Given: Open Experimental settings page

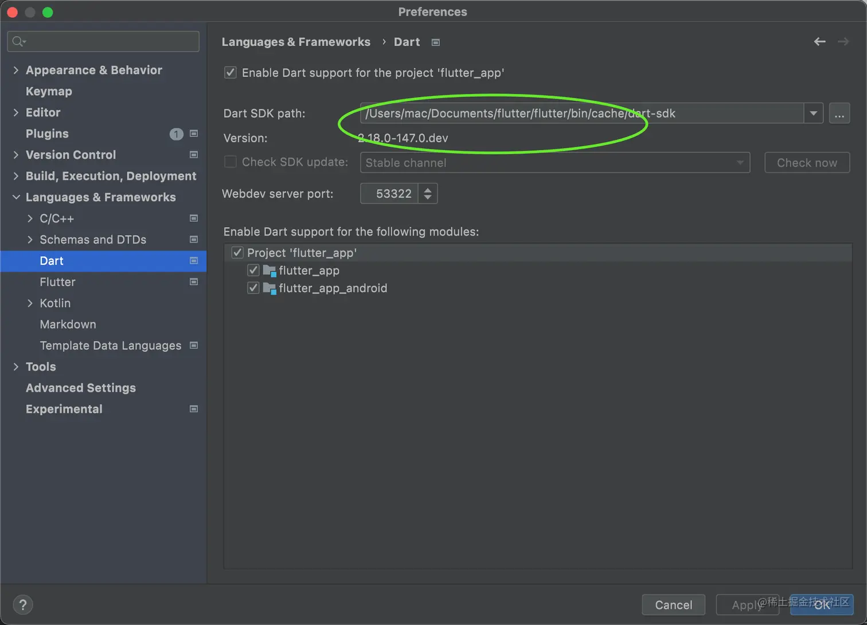Looking at the screenshot, I should 64,409.
